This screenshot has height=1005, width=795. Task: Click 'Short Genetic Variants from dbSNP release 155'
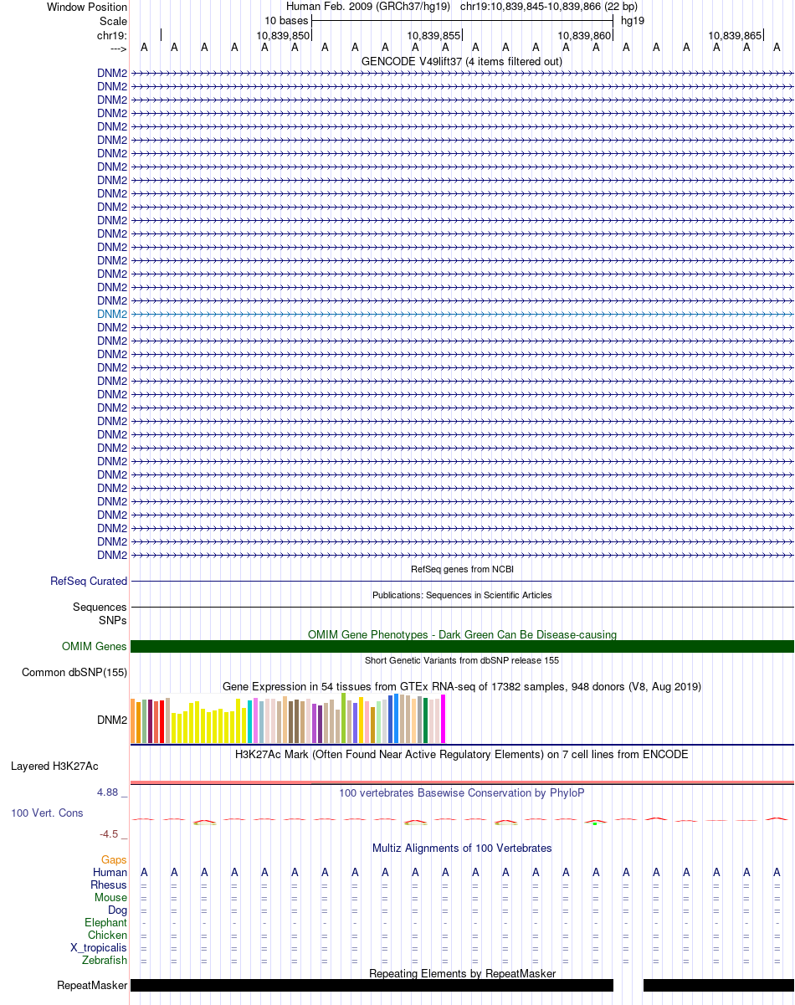click(x=462, y=660)
